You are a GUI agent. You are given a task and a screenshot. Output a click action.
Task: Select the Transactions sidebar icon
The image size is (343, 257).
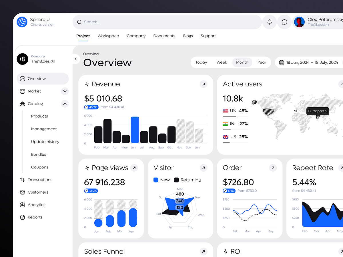[x=23, y=180]
